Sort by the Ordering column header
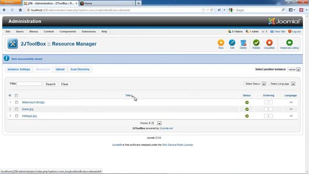309x174 pixels. coord(268,96)
